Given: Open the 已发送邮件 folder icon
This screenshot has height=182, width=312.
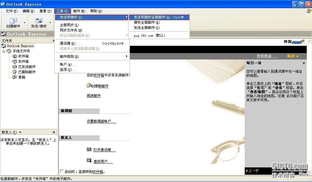Looking at the screenshot, I should [15, 67].
